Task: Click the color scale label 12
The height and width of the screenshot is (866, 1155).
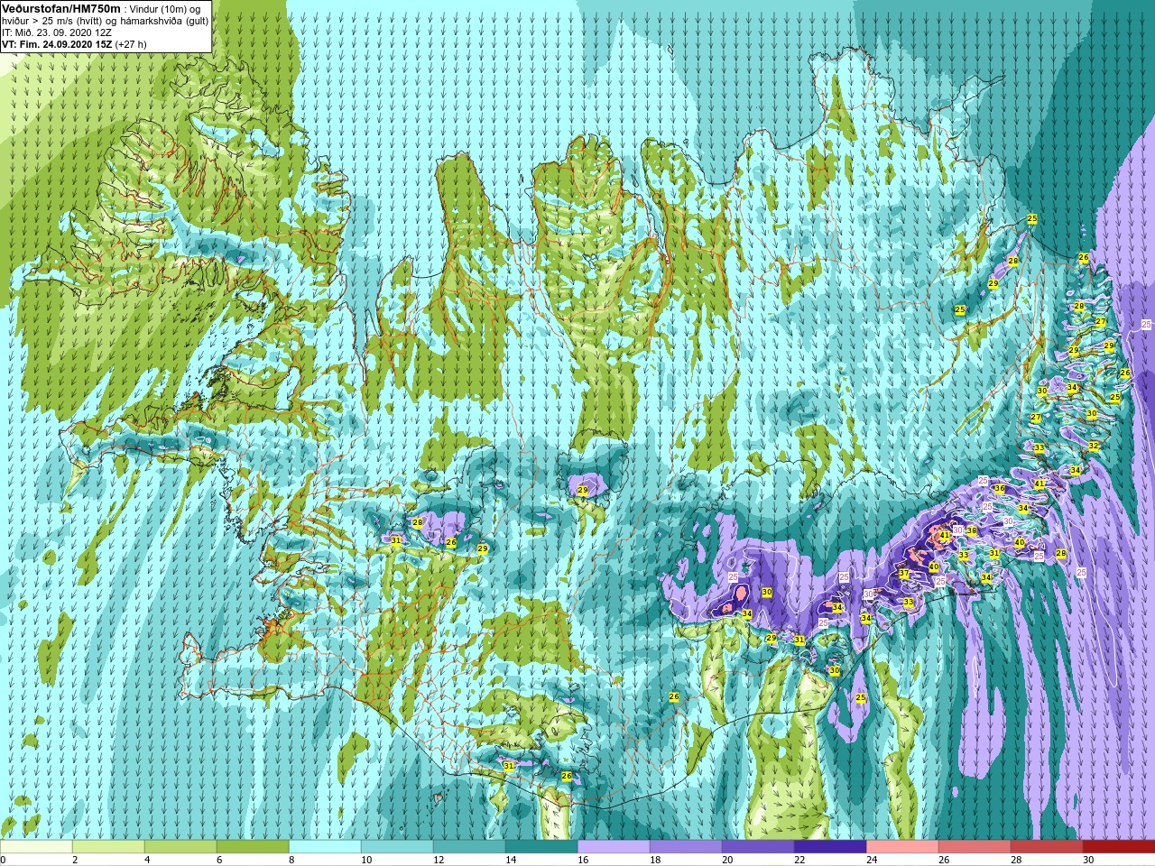Action: click(439, 860)
